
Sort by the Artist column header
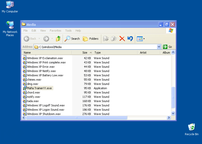pyautogui.click(x=149, y=53)
